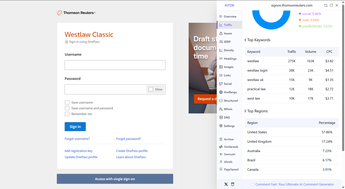
Task: Click the AITDK logo text
Action: point(229,5)
